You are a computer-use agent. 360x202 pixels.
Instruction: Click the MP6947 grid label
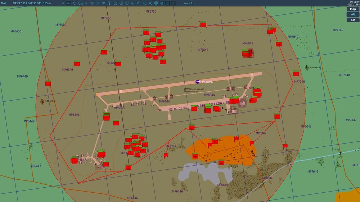[x=261, y=133]
